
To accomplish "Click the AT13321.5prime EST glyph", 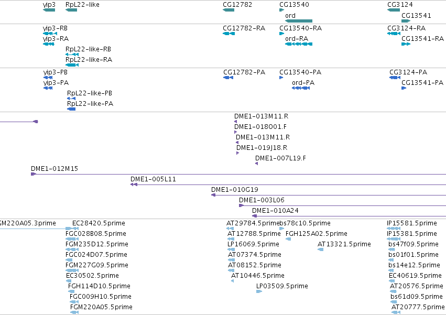I will point(320,249).
